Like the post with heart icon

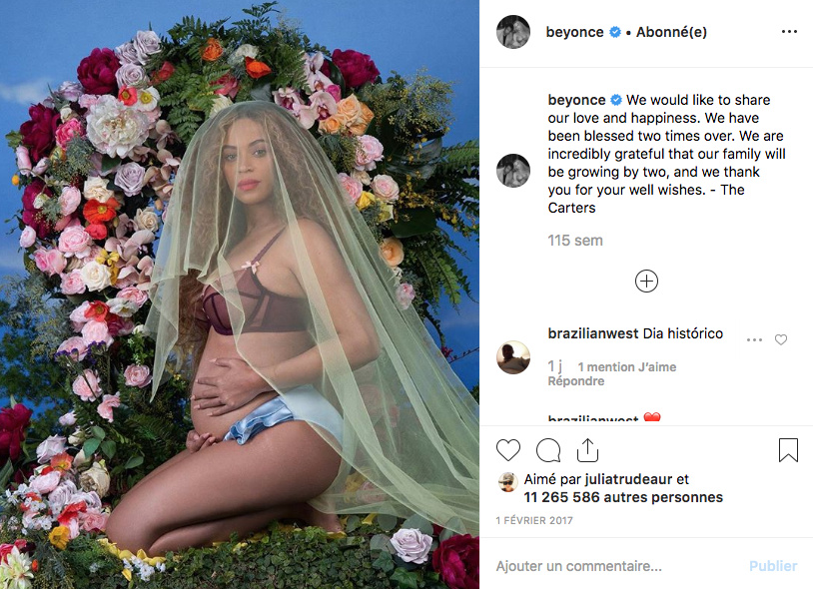pos(508,450)
